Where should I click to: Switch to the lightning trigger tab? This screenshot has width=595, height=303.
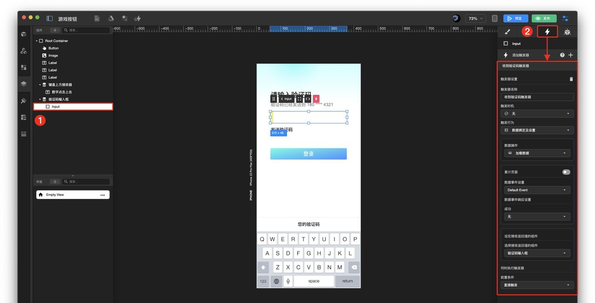548,32
